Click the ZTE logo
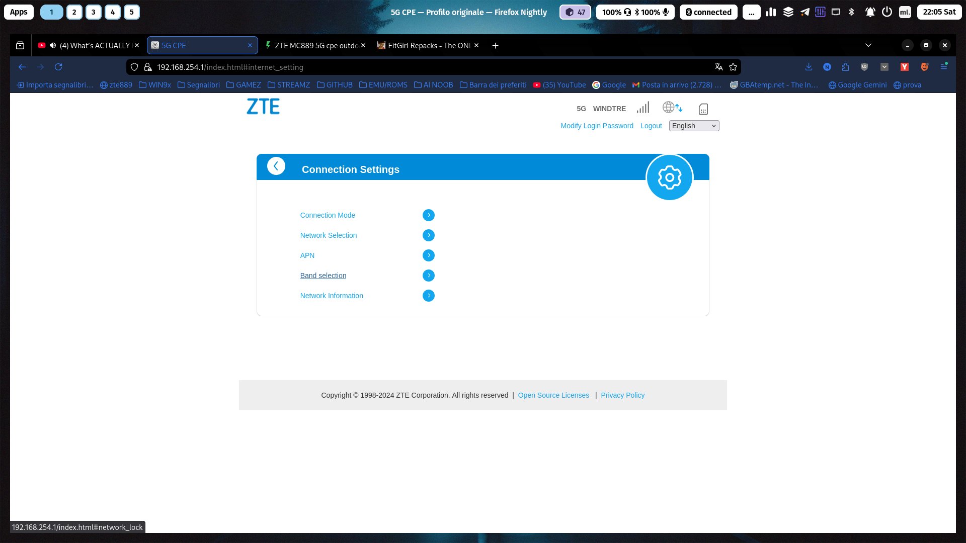This screenshot has height=543, width=966. (x=263, y=107)
